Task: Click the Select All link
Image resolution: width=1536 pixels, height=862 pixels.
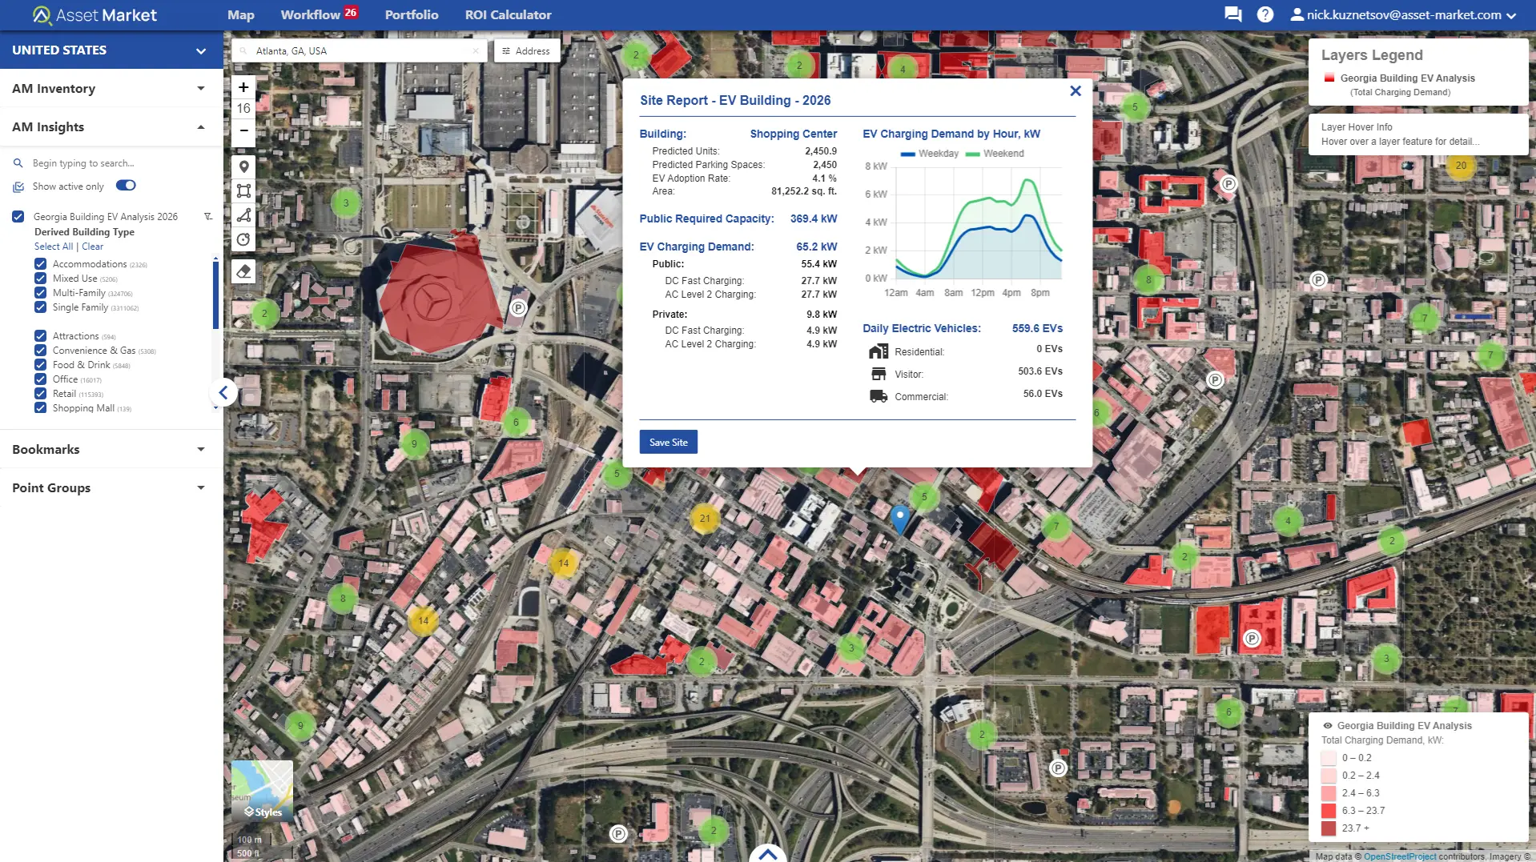Action: 54,247
